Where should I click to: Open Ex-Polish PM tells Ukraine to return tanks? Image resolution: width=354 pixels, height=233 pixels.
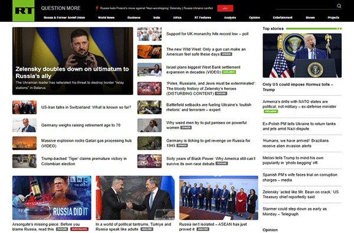pos(299,127)
